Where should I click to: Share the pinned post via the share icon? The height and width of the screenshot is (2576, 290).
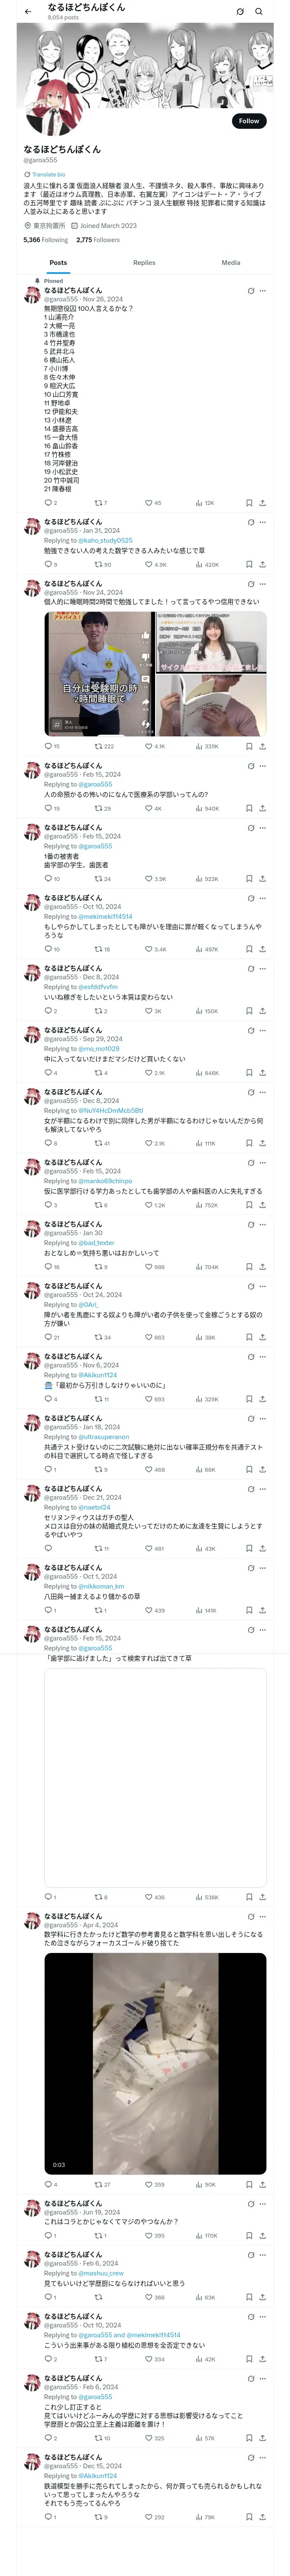click(x=262, y=503)
